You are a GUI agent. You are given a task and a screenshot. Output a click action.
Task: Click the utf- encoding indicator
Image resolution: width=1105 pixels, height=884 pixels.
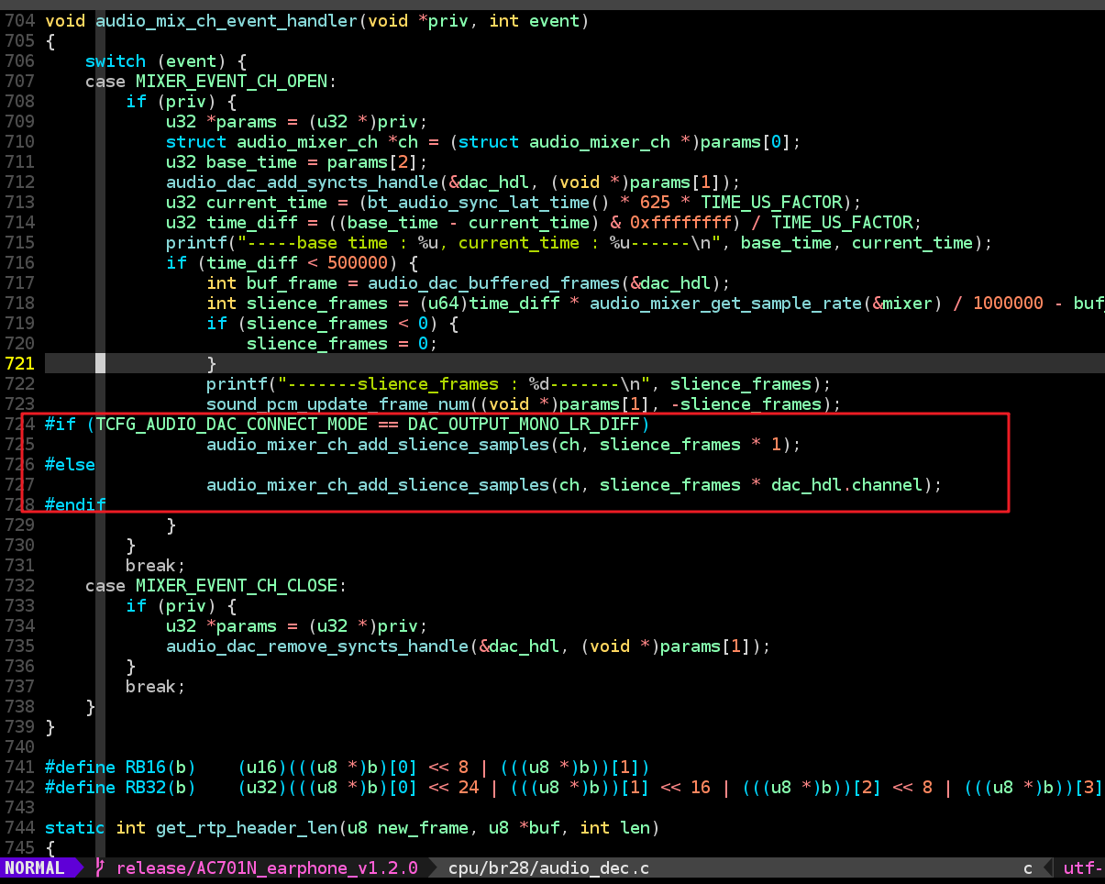tap(1083, 867)
